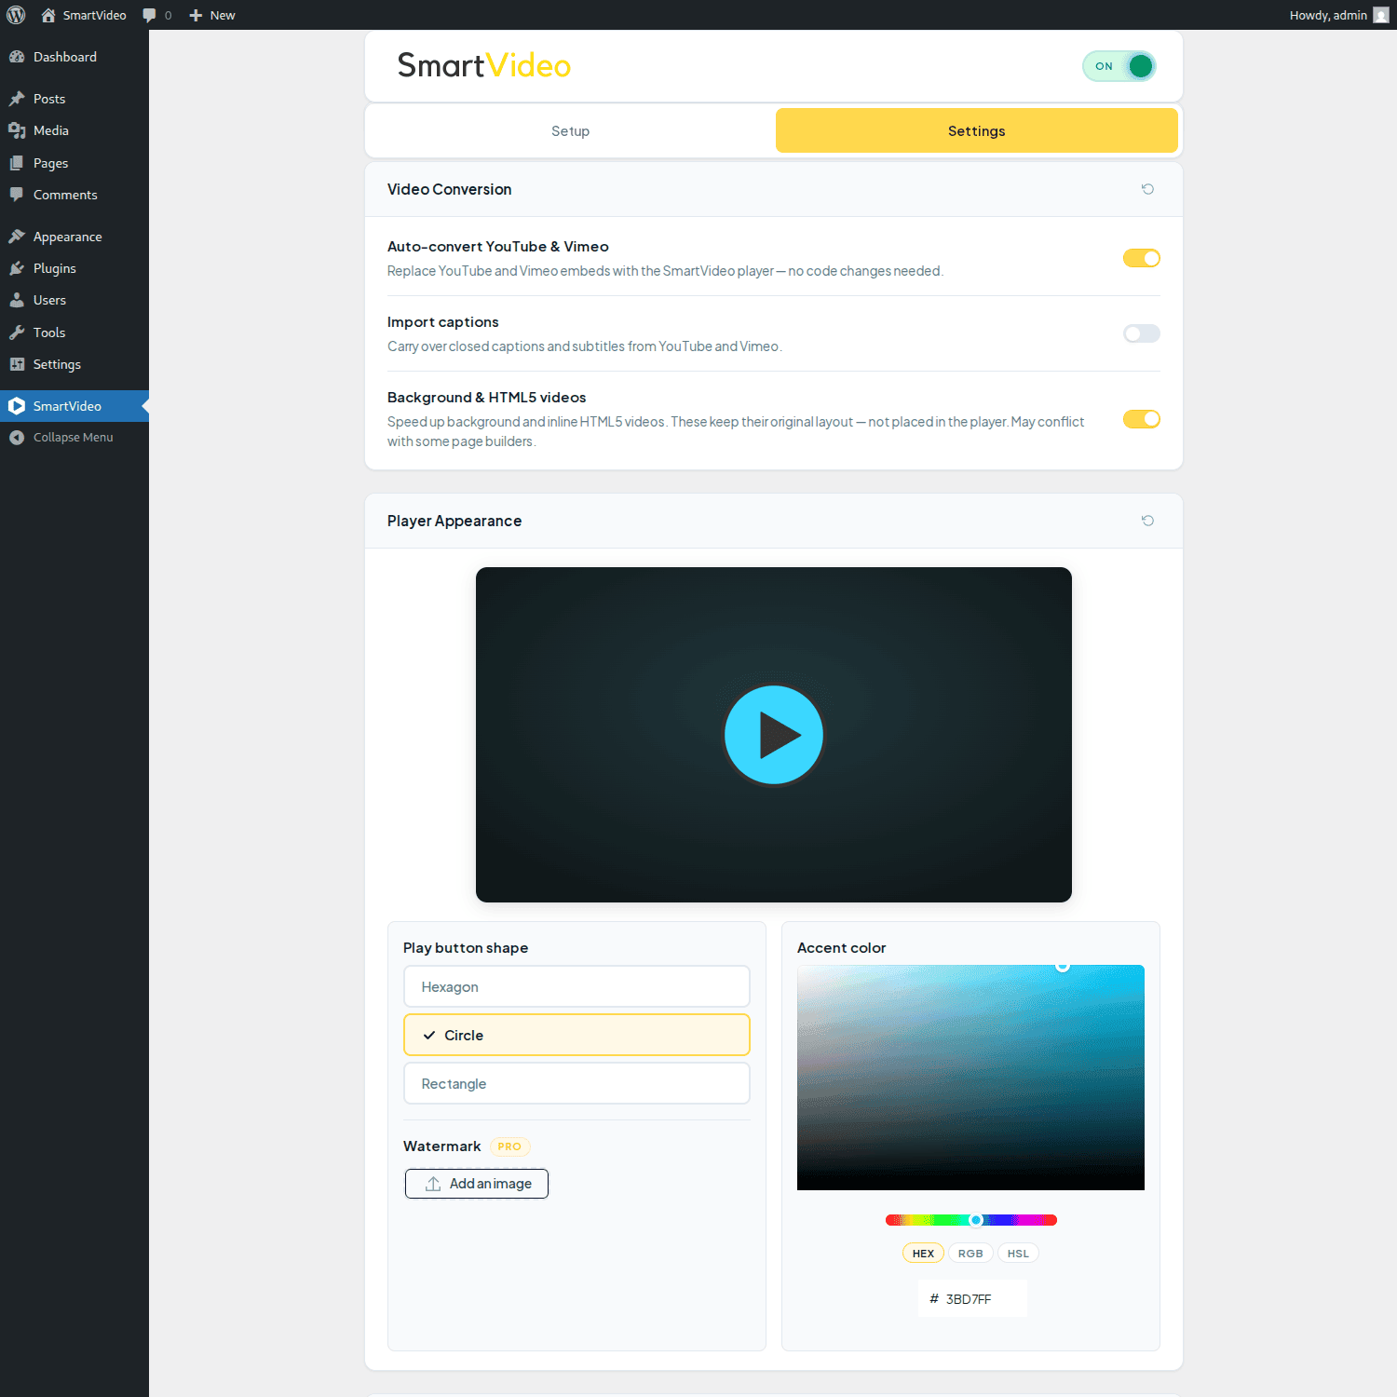The width and height of the screenshot is (1397, 1397).
Task: Open Appearance via its paintbrush icon
Action: pos(17,237)
